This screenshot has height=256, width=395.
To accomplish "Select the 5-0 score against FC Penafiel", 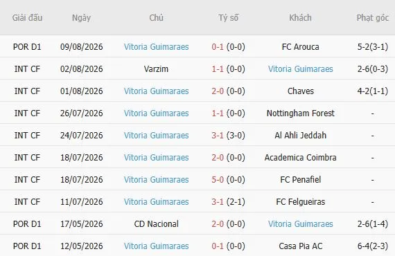I will 218,180.
